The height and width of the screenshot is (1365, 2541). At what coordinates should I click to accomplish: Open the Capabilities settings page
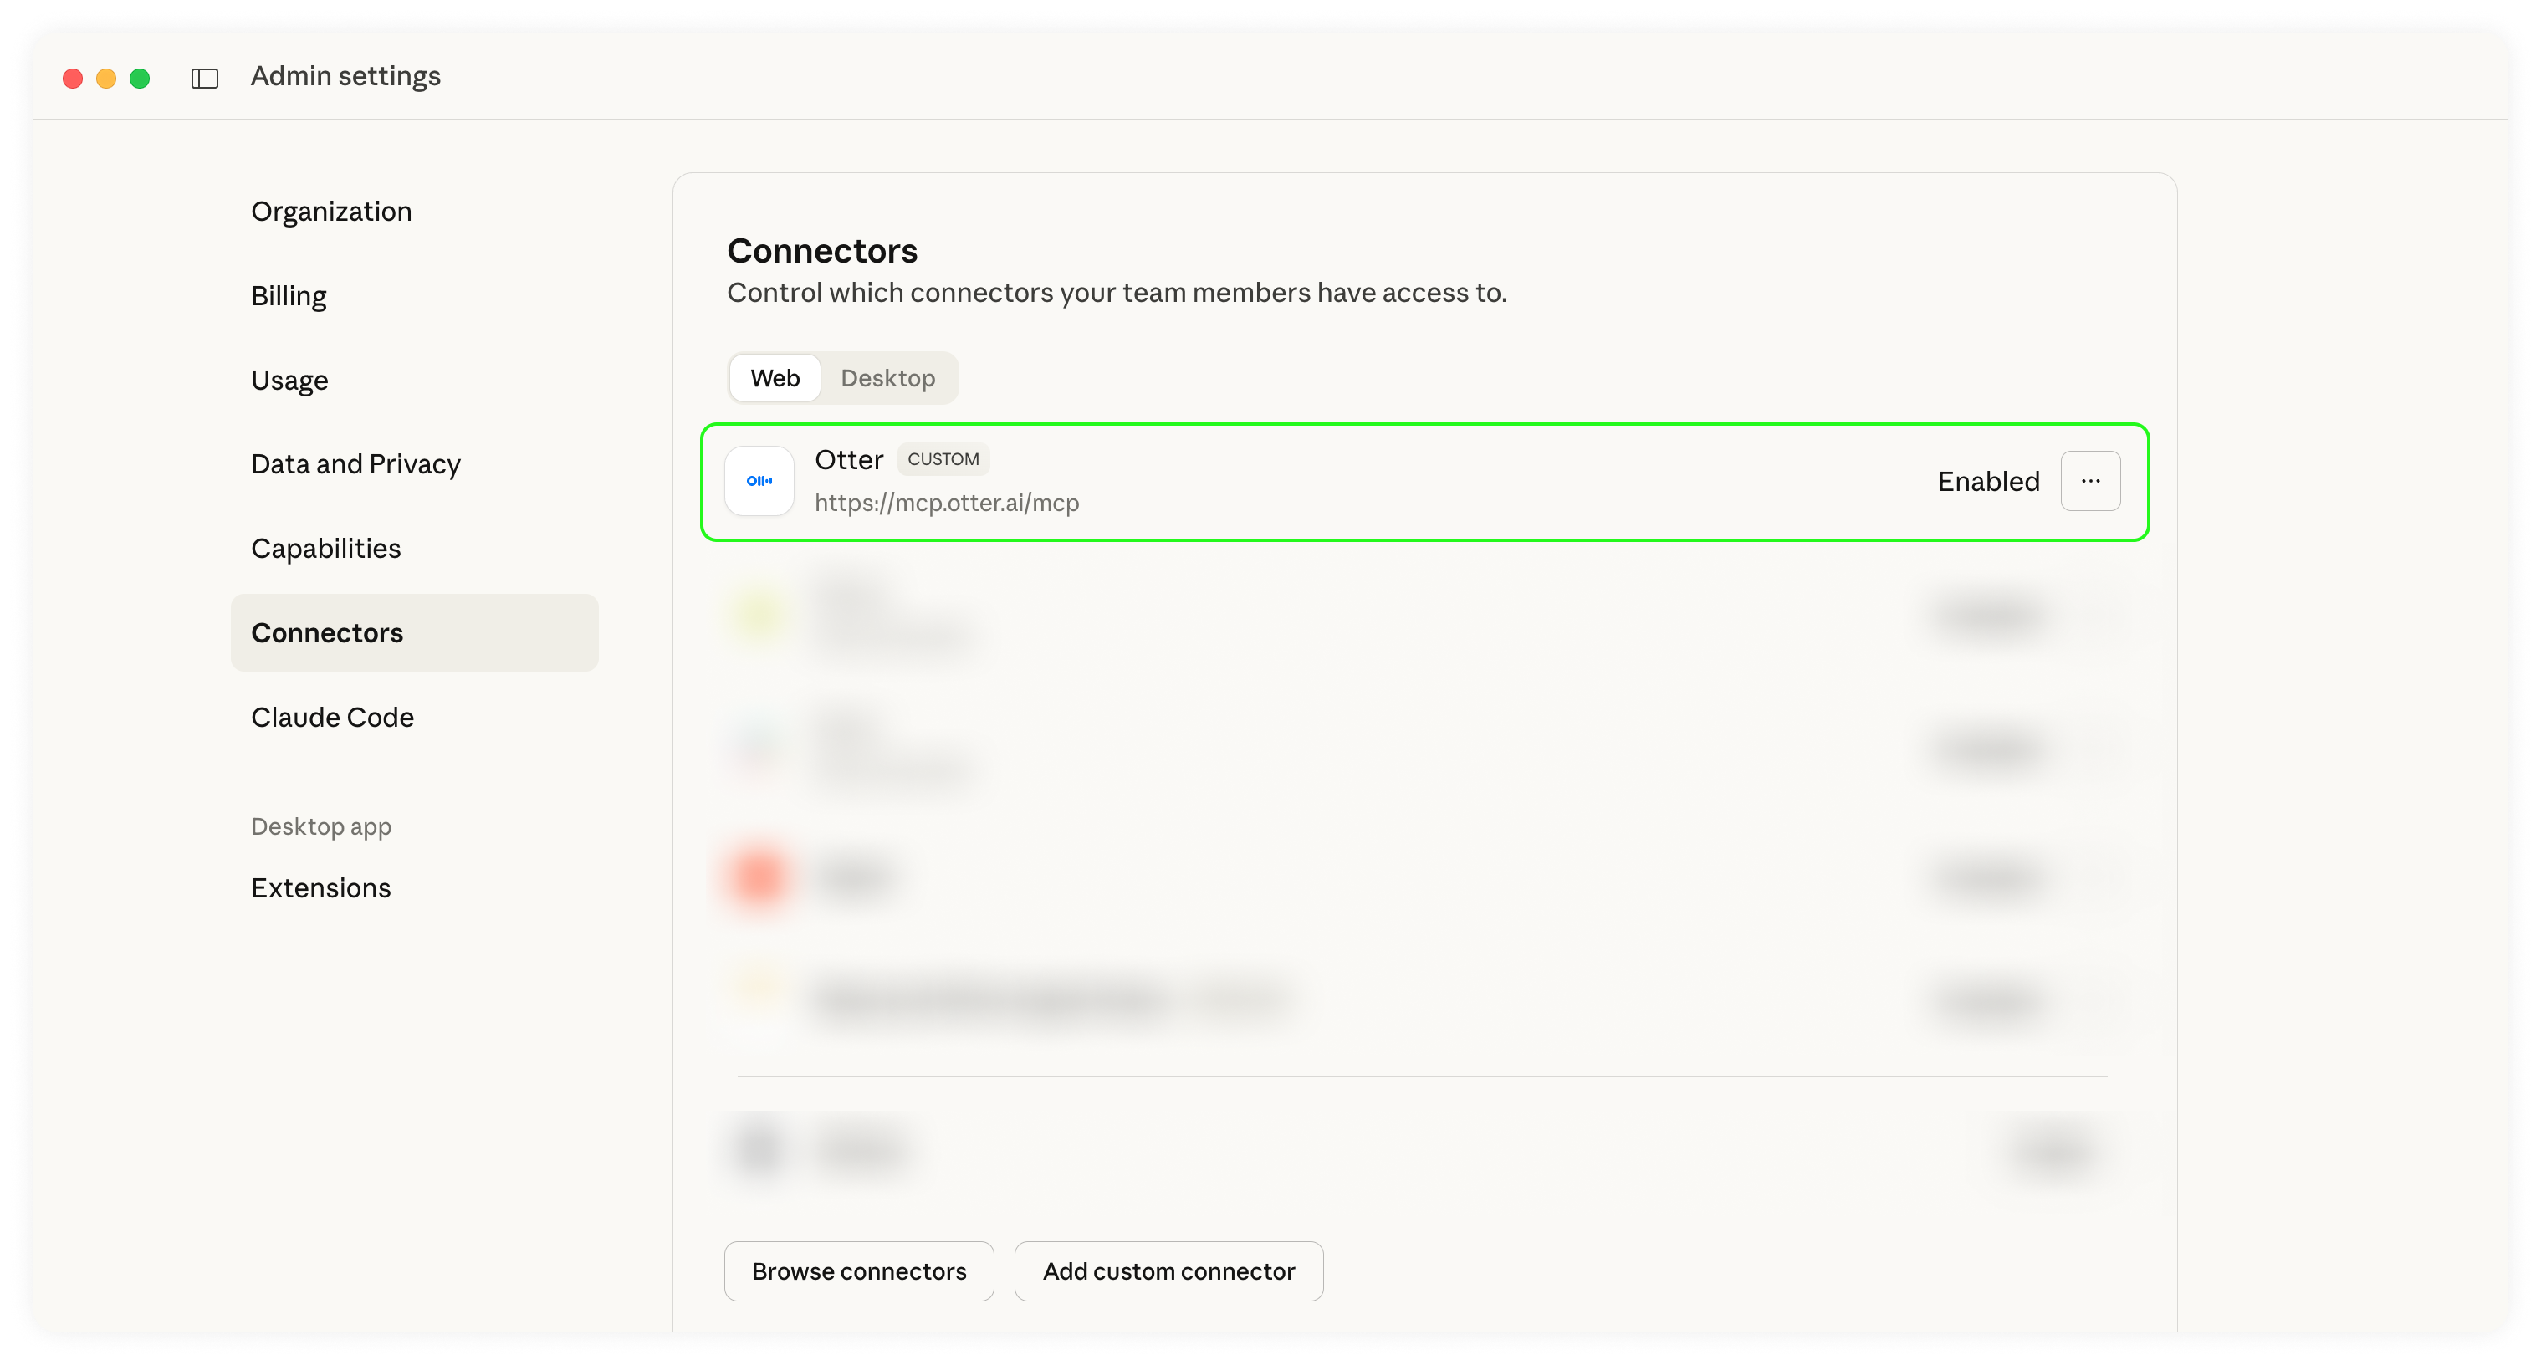pos(325,549)
